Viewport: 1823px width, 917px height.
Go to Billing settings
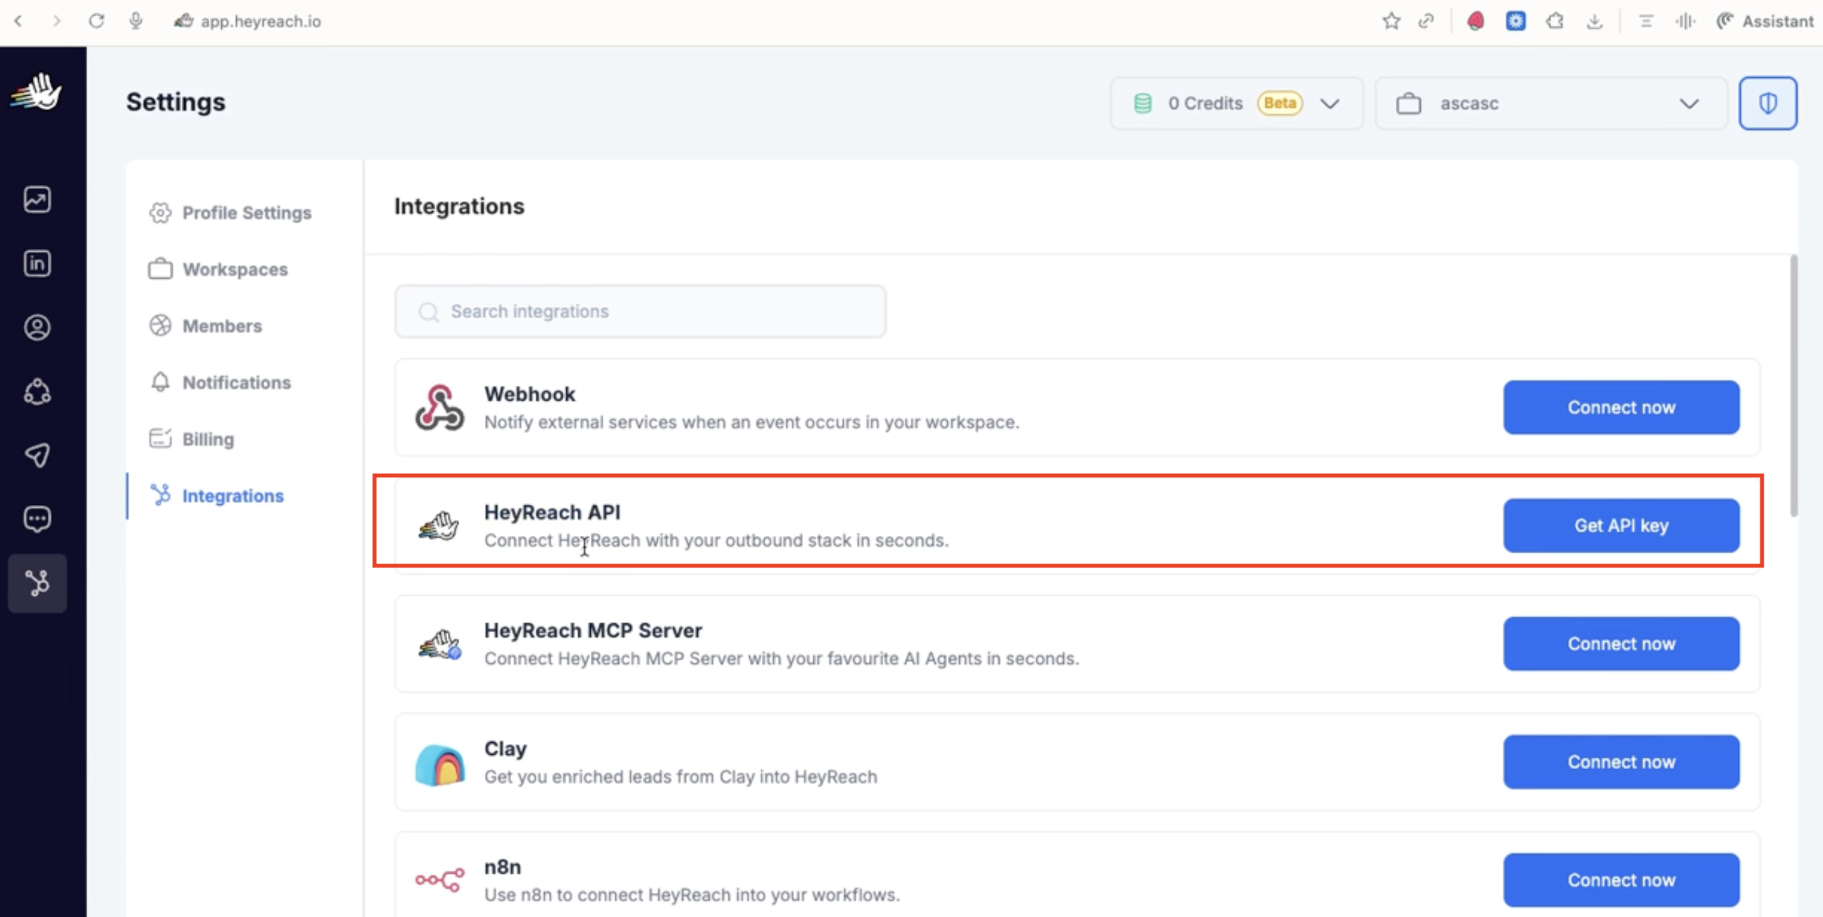click(x=207, y=440)
